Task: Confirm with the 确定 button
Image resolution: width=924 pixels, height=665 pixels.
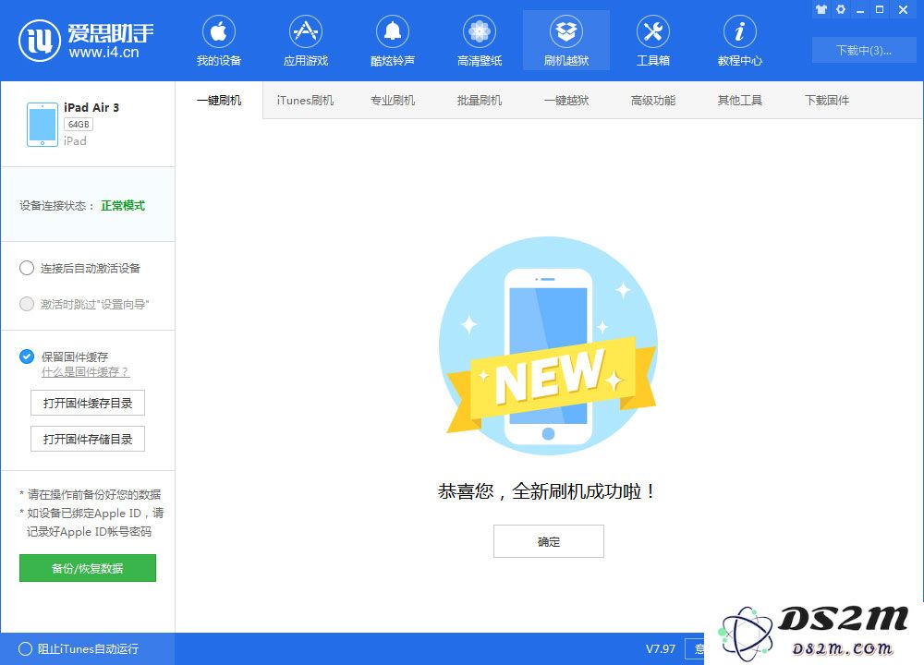Action: (x=548, y=540)
